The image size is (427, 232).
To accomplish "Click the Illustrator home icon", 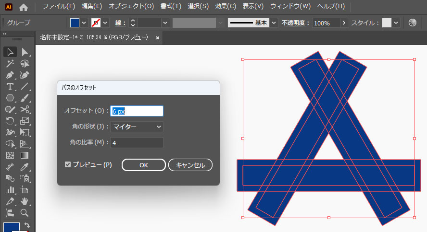I will [x=23, y=7].
